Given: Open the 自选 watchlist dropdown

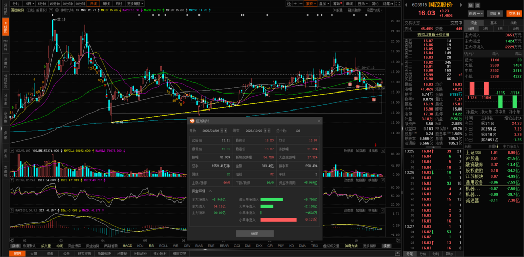Looking at the screenshot, I should [x=476, y=14].
